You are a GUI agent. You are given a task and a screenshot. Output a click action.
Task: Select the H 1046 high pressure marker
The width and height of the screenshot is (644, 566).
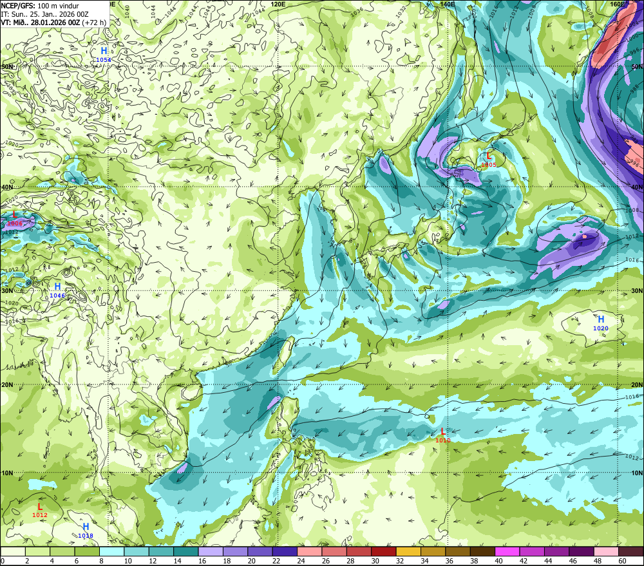57,290
